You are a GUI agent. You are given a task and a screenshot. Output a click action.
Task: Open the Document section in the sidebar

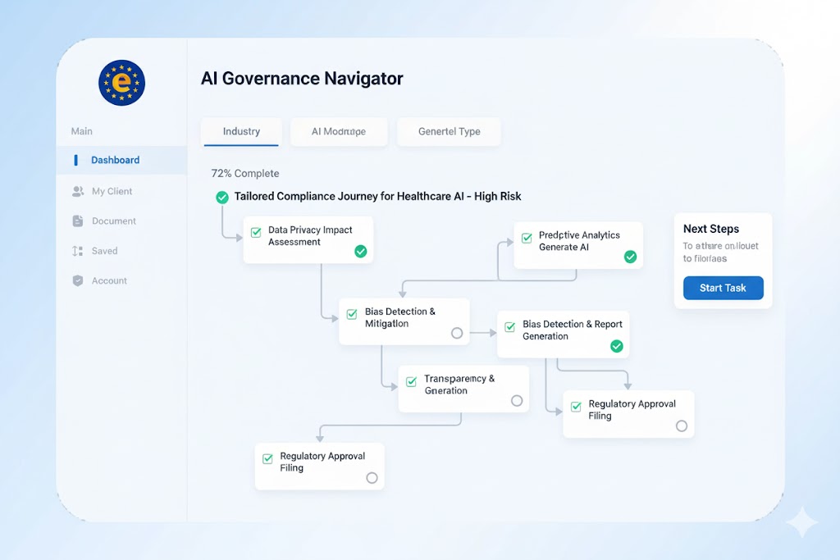click(x=79, y=221)
